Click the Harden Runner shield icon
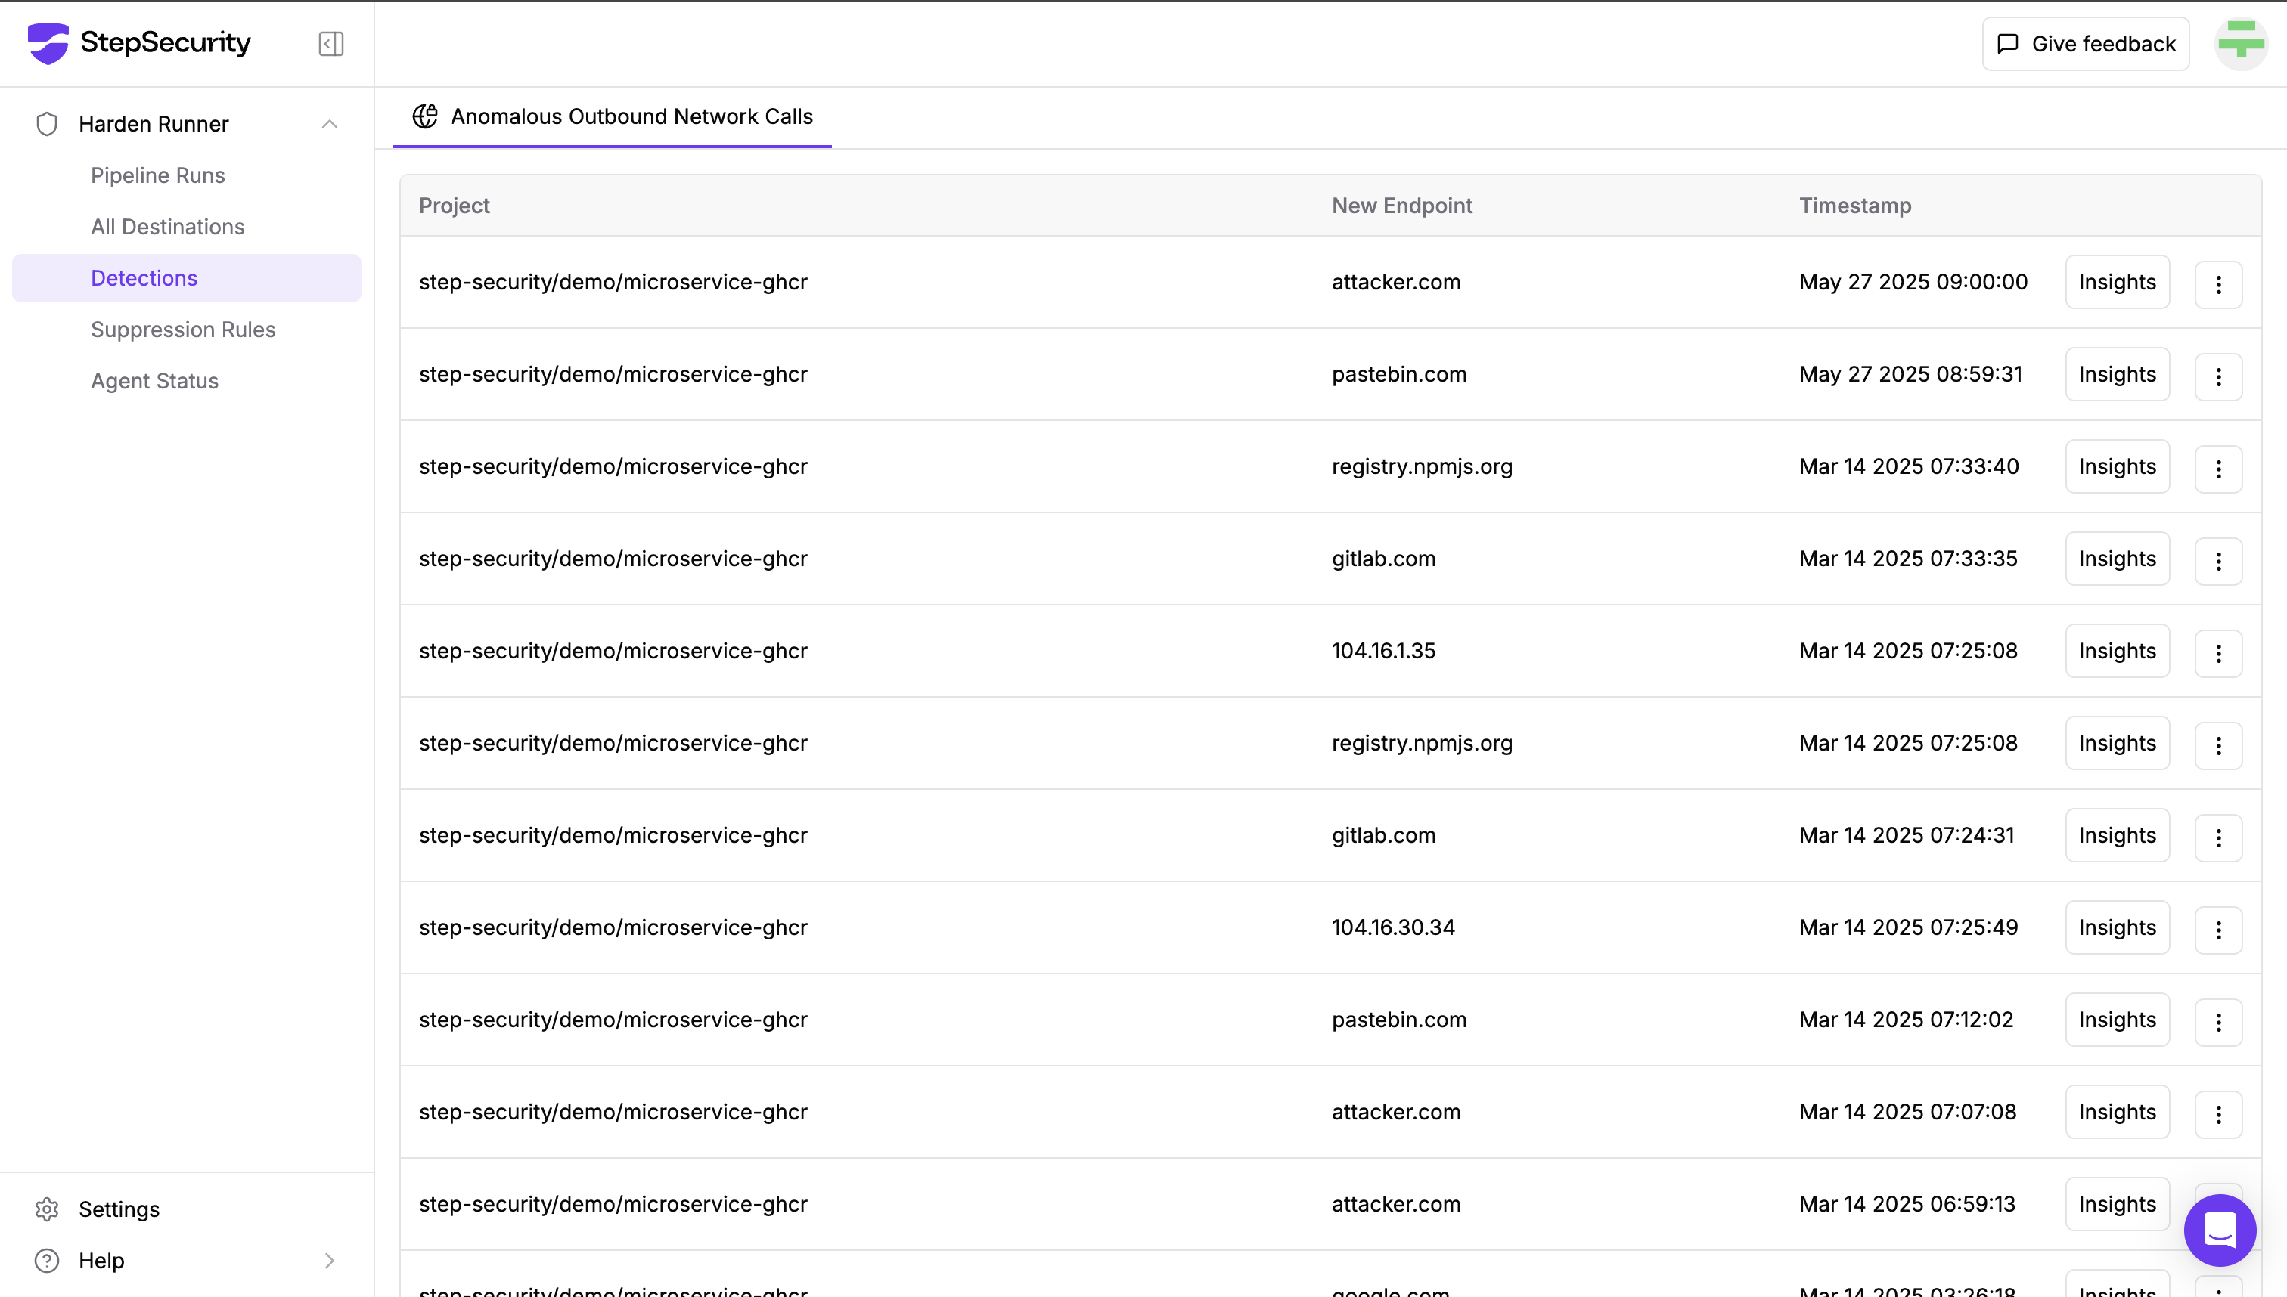Screen dimensions: 2287x1297 click(x=47, y=124)
